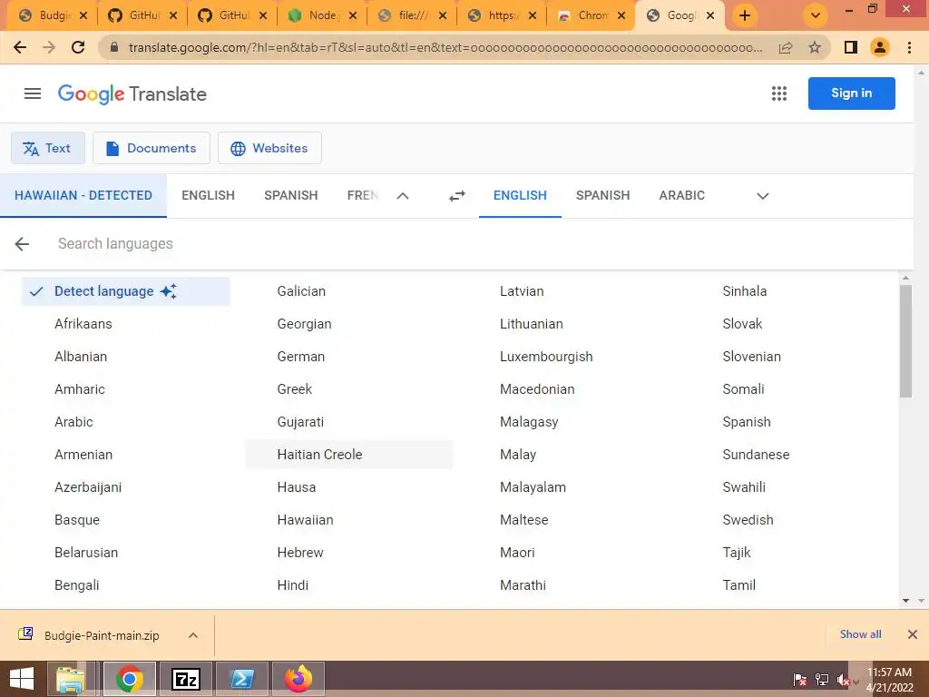Share this page from the address bar

[x=786, y=47]
